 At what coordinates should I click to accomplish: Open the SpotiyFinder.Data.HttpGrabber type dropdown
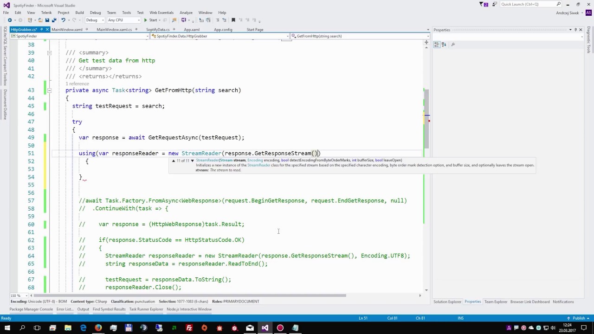tap(220, 36)
